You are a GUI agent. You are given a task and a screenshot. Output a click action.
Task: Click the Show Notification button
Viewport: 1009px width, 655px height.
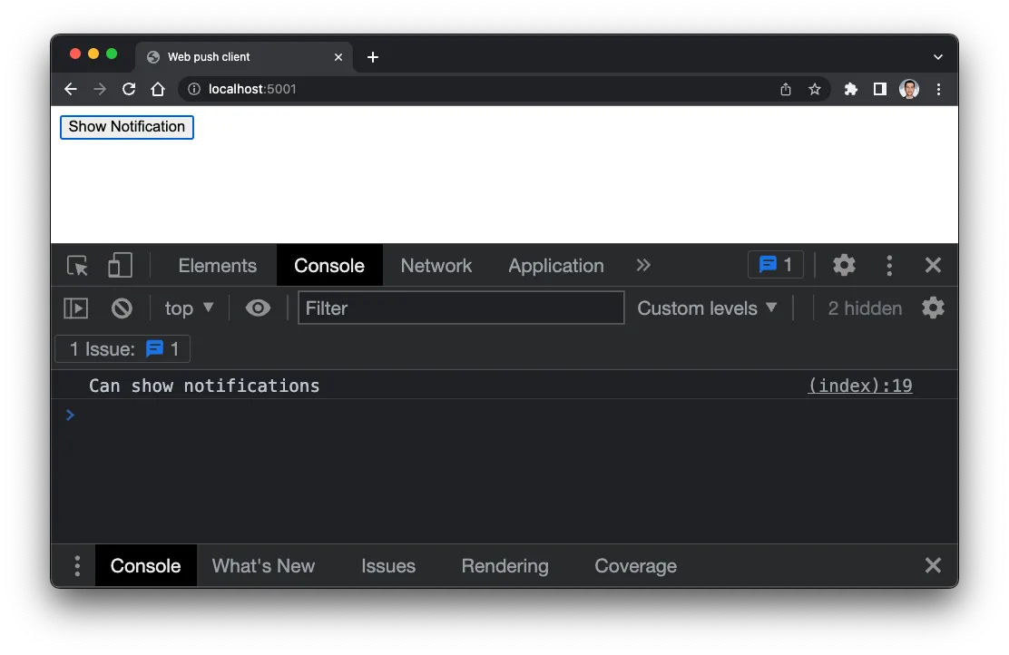pyautogui.click(x=127, y=127)
